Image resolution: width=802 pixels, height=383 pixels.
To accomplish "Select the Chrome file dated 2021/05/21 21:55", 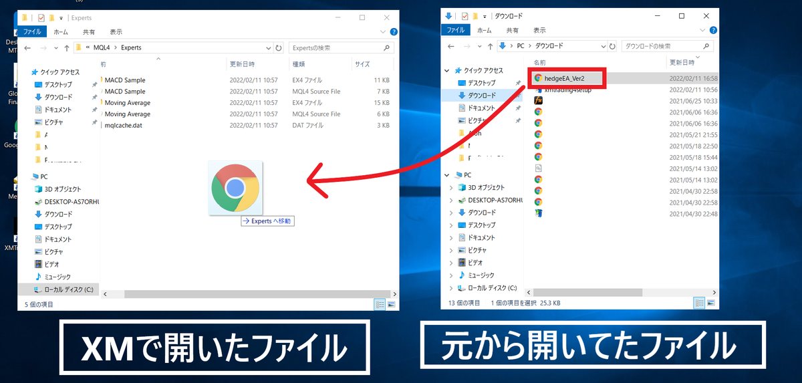I will point(538,134).
